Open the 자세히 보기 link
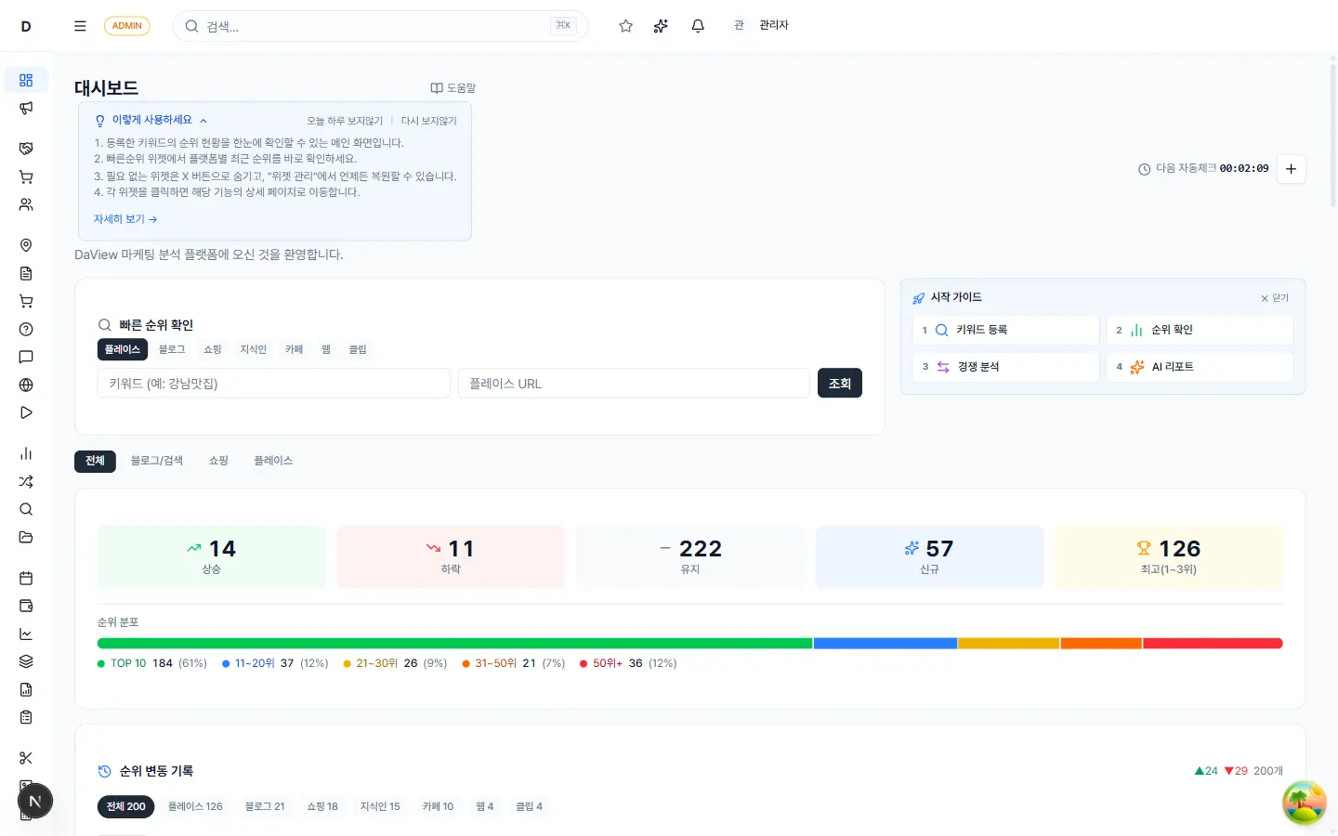The height and width of the screenshot is (836, 1338). 124,218
